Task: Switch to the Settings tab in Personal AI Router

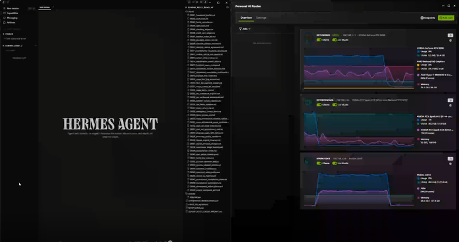Action: [261, 18]
